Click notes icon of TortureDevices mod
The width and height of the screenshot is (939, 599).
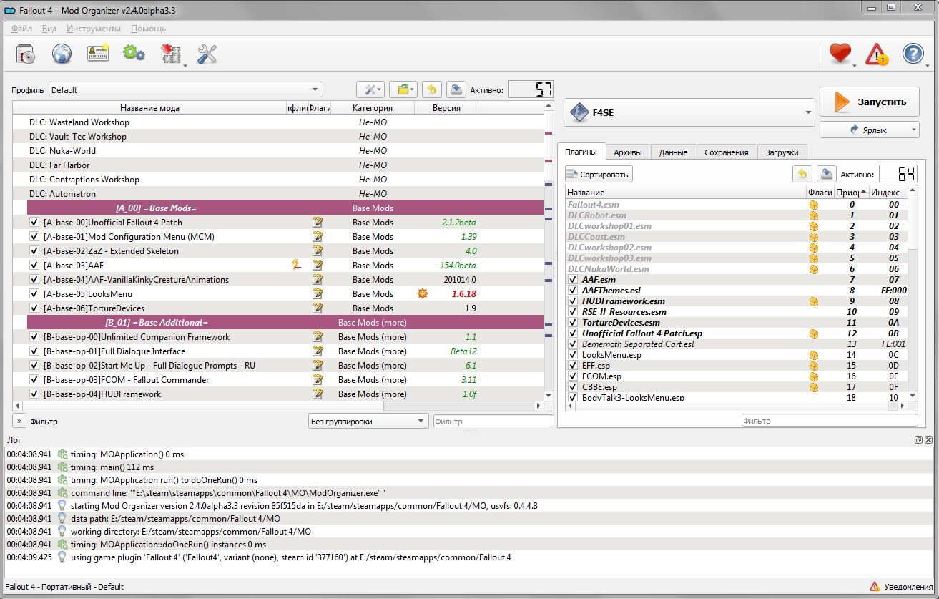318,308
